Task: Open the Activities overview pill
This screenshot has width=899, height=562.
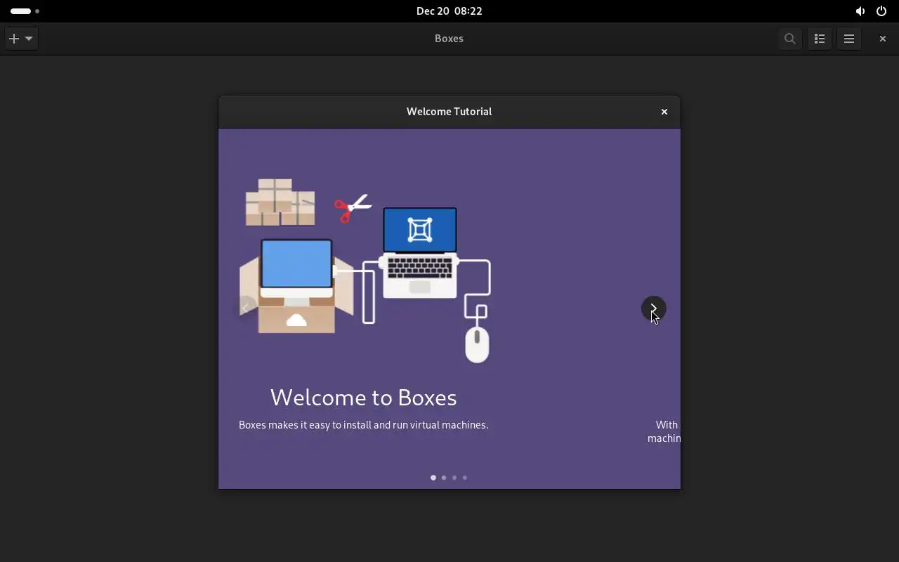Action: (25, 11)
